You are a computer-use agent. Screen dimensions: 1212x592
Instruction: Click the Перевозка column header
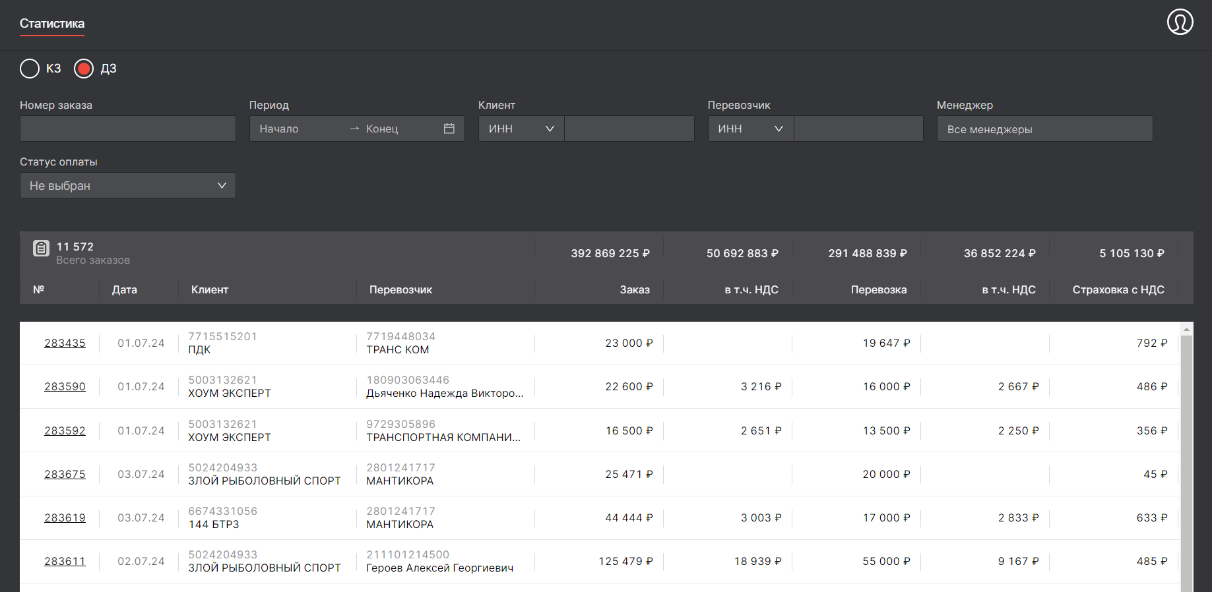879,289
